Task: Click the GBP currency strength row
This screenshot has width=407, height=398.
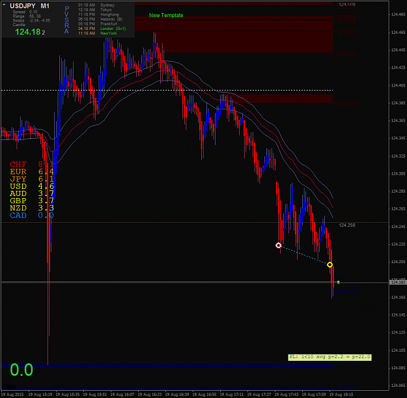Action: coord(32,201)
